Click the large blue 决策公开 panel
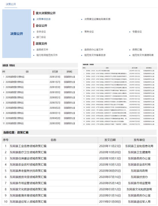The height and width of the screenshot is (206, 158). click(17, 34)
